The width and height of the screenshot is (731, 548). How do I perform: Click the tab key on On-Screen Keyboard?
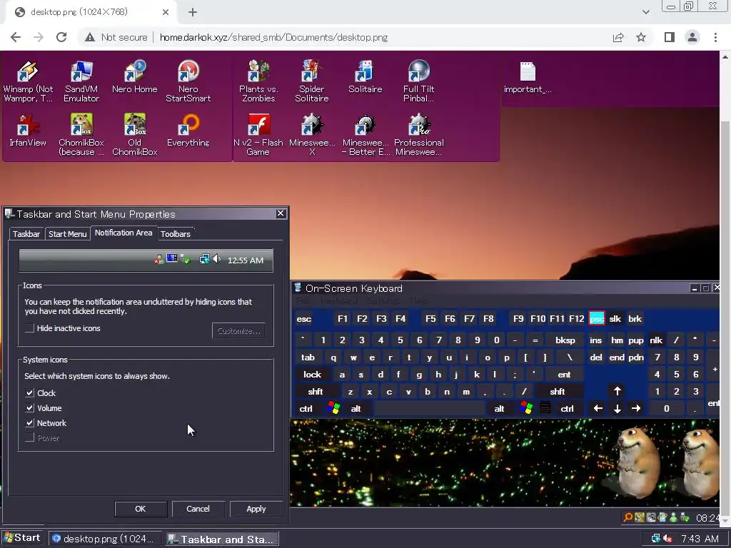click(x=308, y=357)
